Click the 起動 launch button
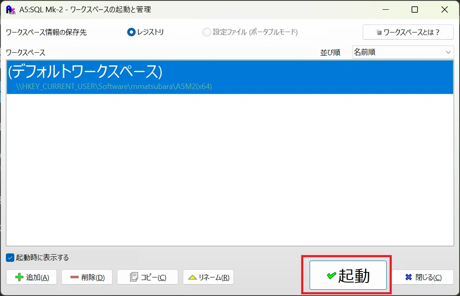 (x=348, y=275)
